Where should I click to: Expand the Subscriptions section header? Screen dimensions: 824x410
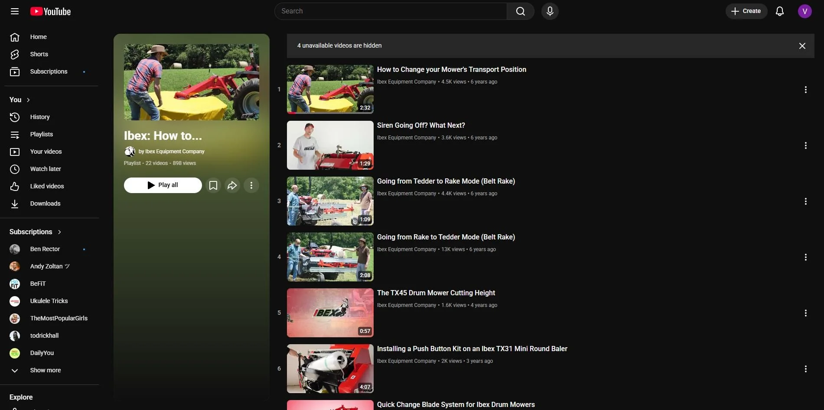click(36, 232)
